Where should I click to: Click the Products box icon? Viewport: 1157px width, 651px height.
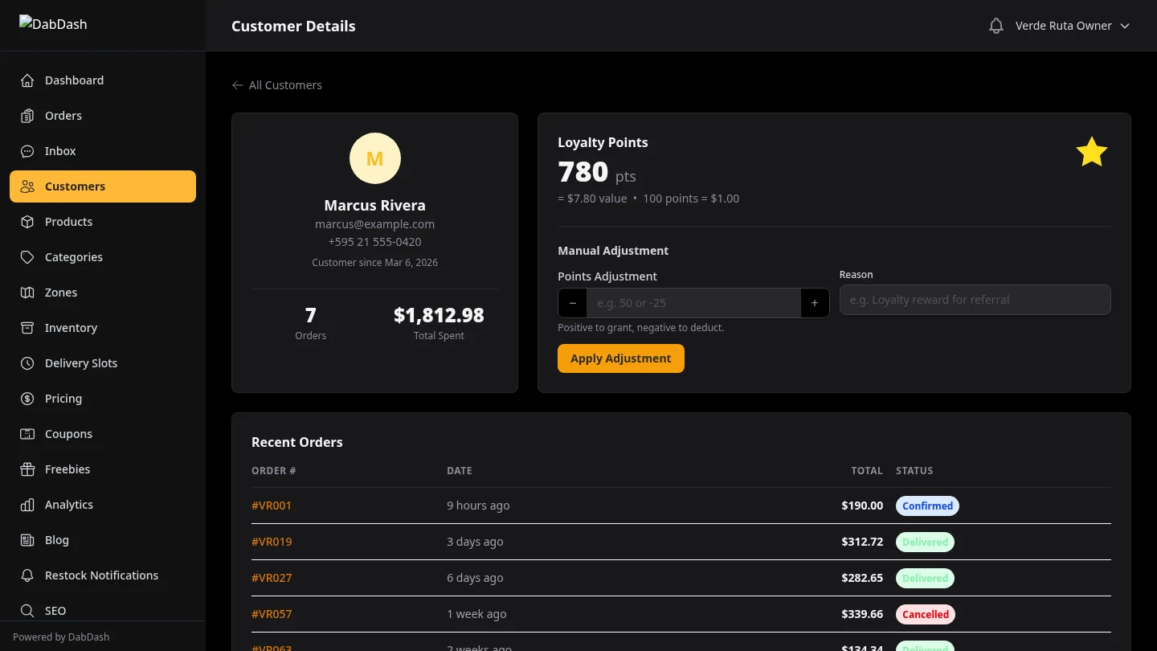pos(27,222)
